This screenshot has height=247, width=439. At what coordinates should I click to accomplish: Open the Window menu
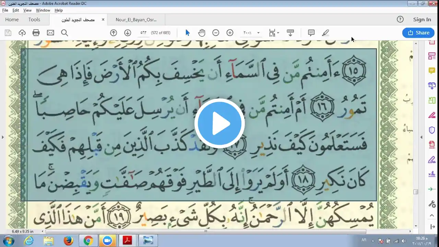(43, 10)
